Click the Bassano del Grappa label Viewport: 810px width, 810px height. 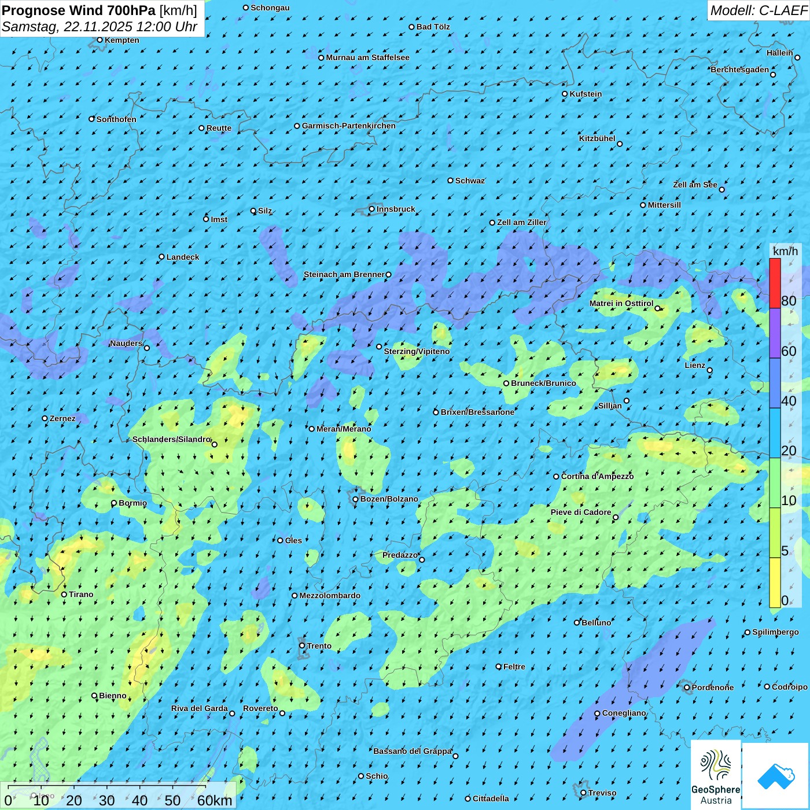[x=413, y=751]
